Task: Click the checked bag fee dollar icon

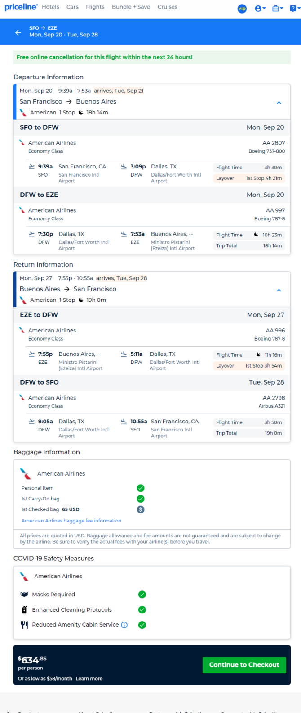Action: pyautogui.click(x=141, y=509)
